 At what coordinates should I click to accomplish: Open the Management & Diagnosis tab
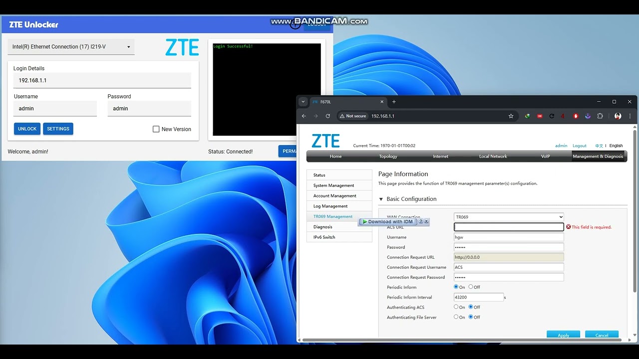(x=598, y=156)
